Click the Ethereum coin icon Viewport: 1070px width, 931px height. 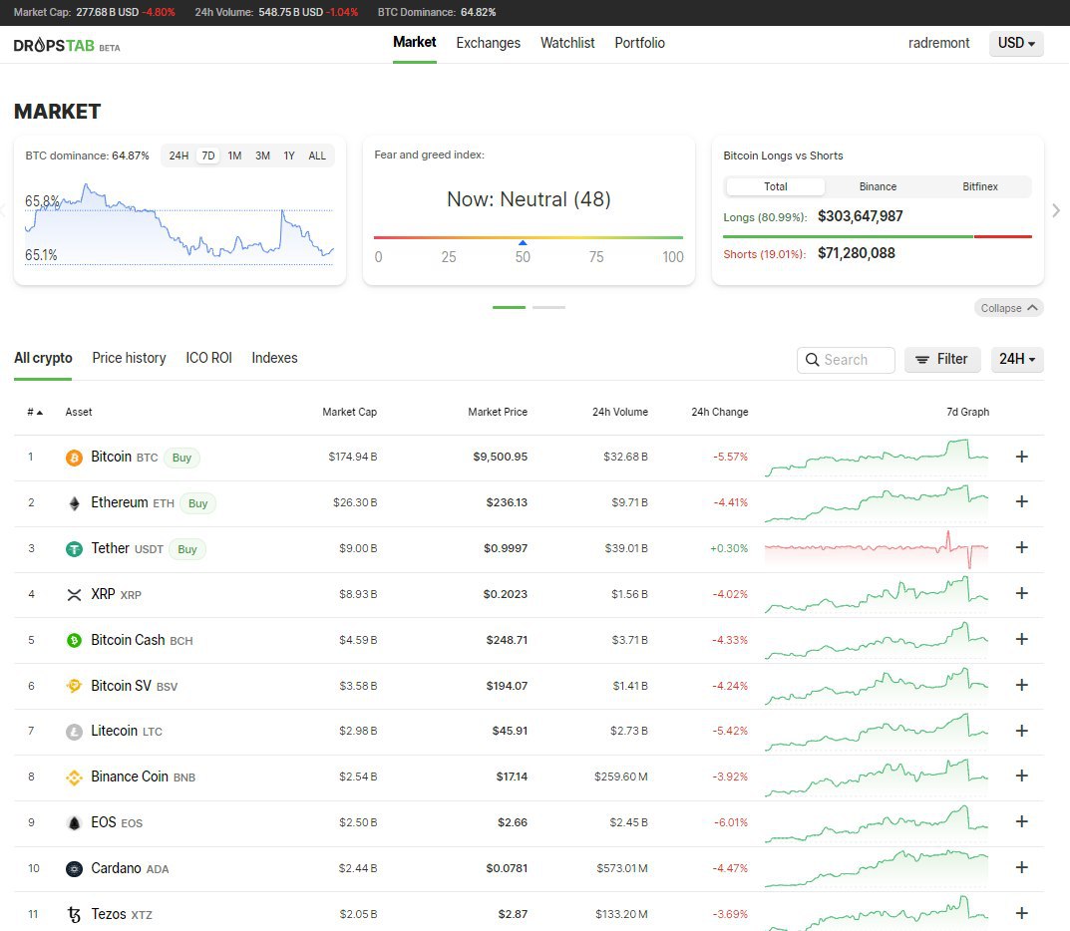click(x=74, y=503)
